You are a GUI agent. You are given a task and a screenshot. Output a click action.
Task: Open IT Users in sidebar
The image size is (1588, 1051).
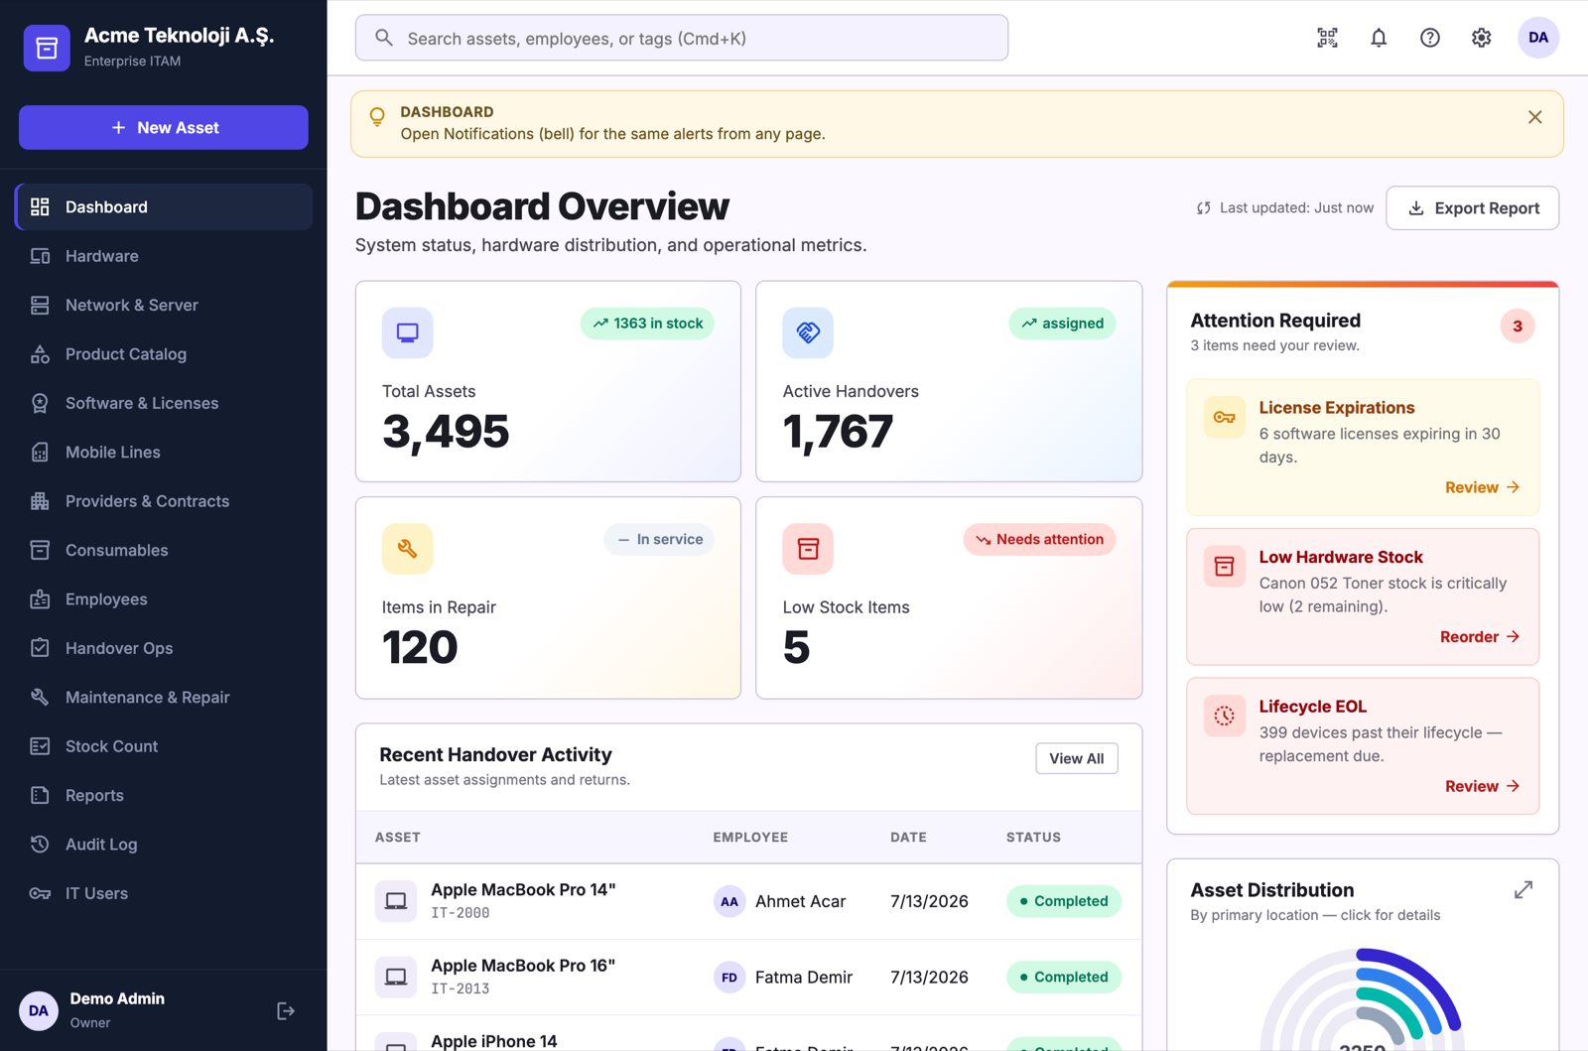coord(164,893)
